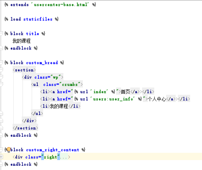This screenshot has height=170, width=202.
Task: Click the light bulb intention icon
Action: tap(9, 150)
